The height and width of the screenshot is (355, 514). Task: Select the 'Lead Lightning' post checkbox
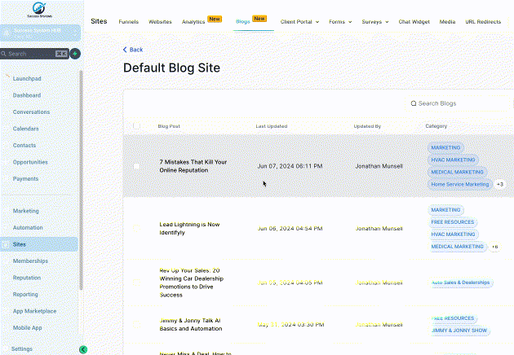coord(136,228)
